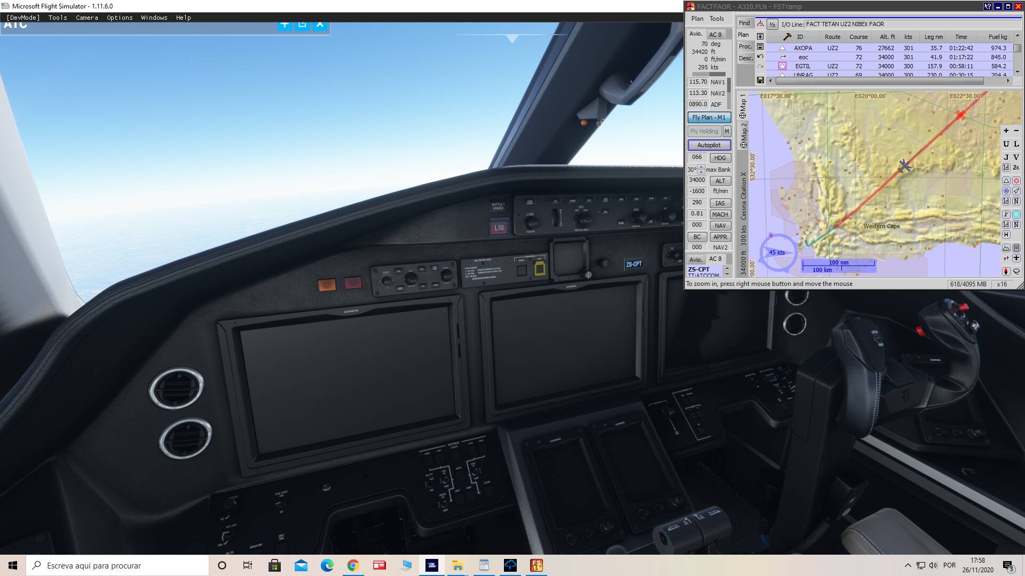This screenshot has height=576, width=1025.
Task: Open FSTramp context help icon
Action: click(988, 6)
